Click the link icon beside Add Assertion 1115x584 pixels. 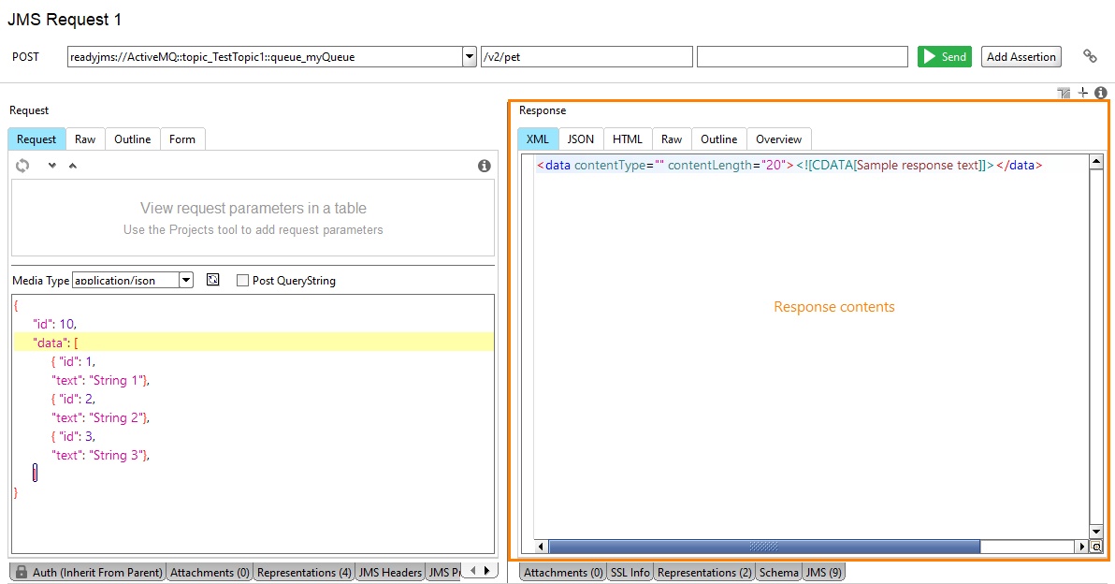click(x=1089, y=56)
